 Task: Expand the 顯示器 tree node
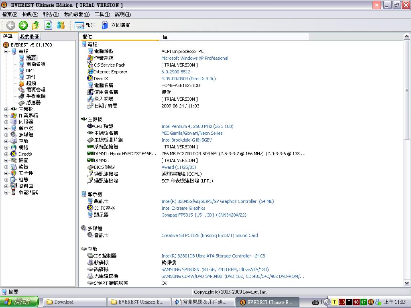coord(6,128)
